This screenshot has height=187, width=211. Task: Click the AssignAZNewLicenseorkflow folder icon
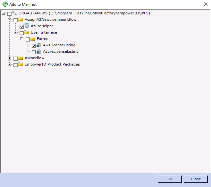click(x=21, y=20)
